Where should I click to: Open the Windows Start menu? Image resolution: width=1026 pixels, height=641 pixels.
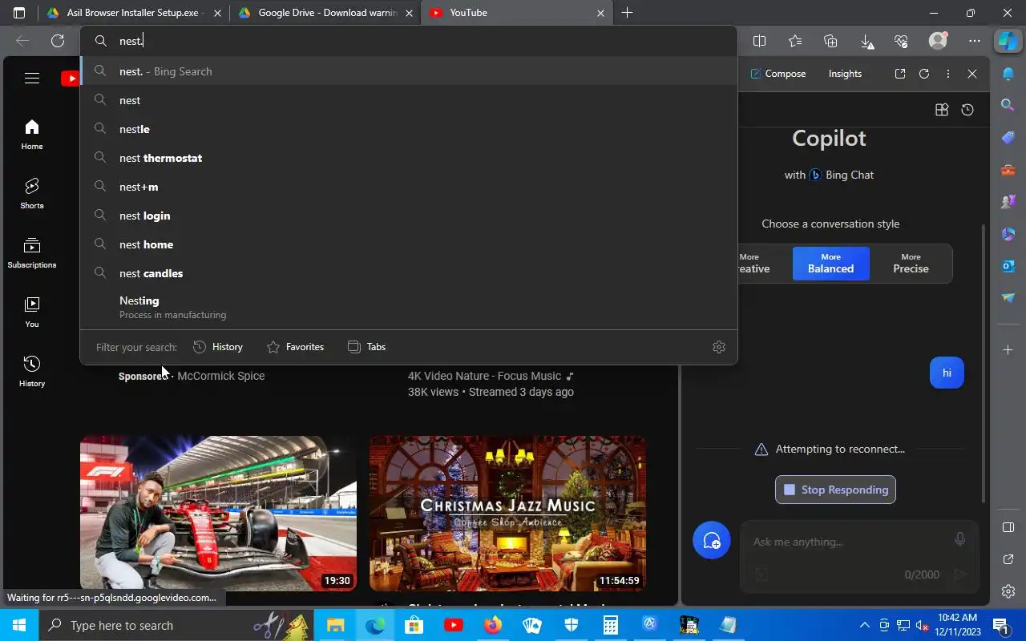click(19, 625)
